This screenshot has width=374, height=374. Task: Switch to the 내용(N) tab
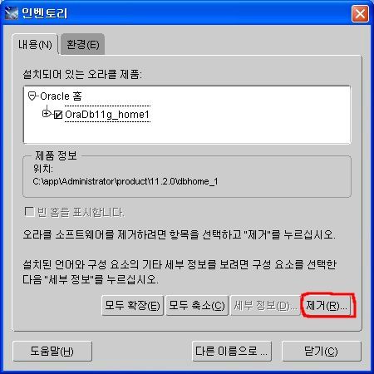[x=35, y=44]
